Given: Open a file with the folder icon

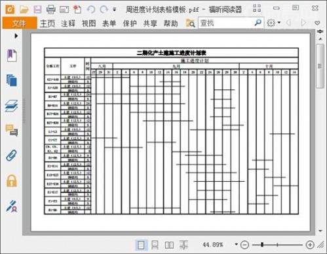Looking at the screenshot, I should tap(24, 9).
